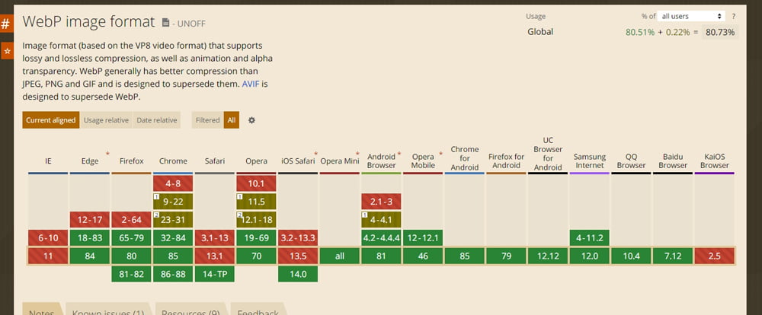Image resolution: width=762 pixels, height=315 pixels.
Task: Click the Safari column header
Action: coord(215,161)
